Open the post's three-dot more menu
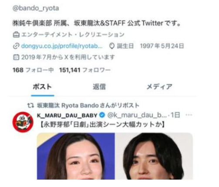 tap(189, 115)
